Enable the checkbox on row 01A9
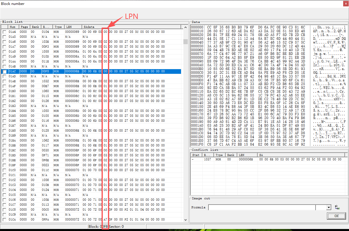This screenshot has height=231, width=349. (x=4, y=57)
